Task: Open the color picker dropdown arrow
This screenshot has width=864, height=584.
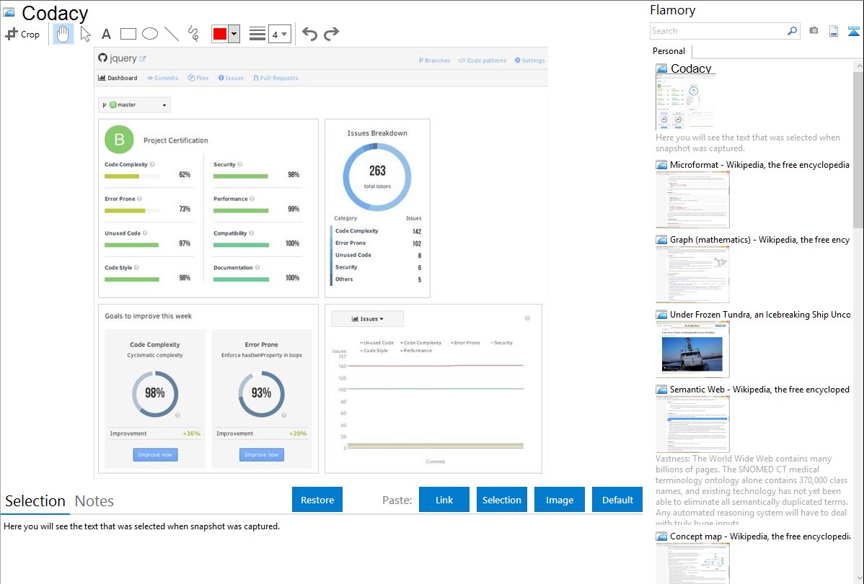Action: 234,34
